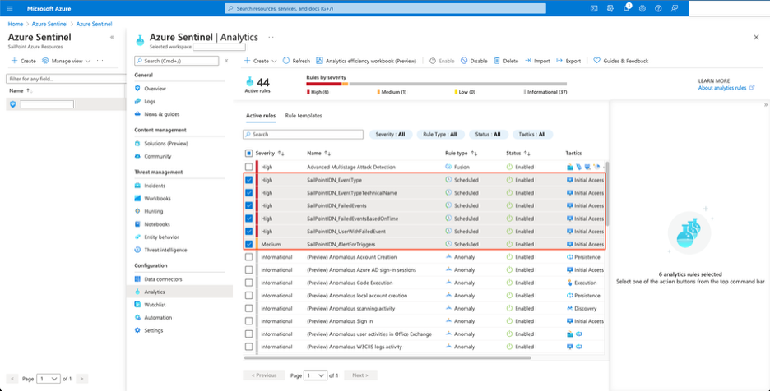
Task: Uncheck SailPointIDN_AlertForTriggers checkbox
Action: tap(249, 244)
